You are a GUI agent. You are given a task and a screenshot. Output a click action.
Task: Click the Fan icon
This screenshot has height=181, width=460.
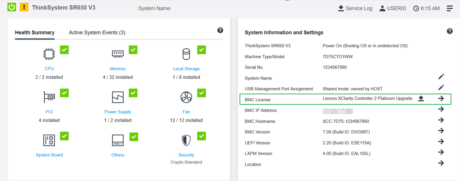186,97
